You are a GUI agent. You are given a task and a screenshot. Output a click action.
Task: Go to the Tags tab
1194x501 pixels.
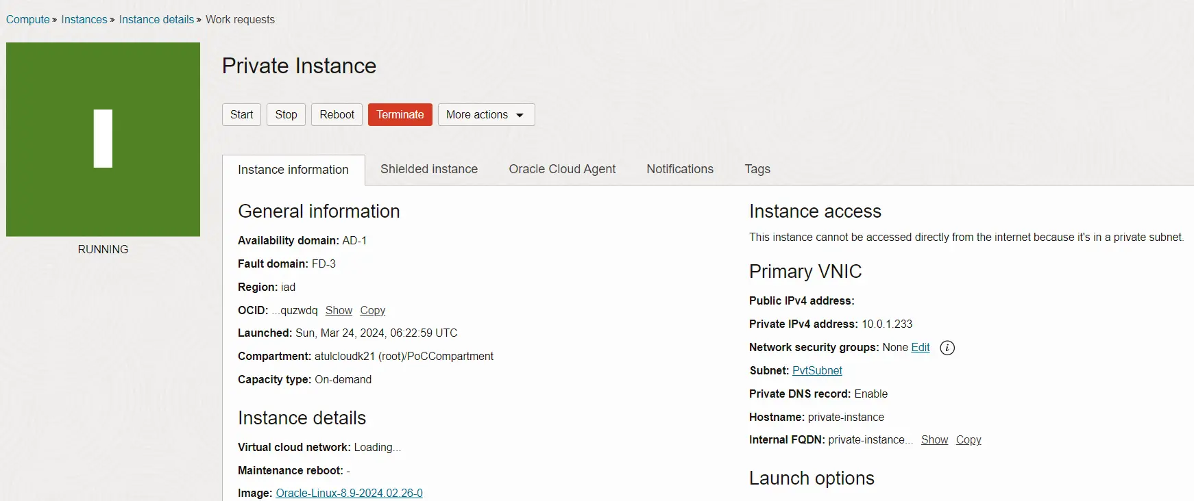tap(757, 169)
